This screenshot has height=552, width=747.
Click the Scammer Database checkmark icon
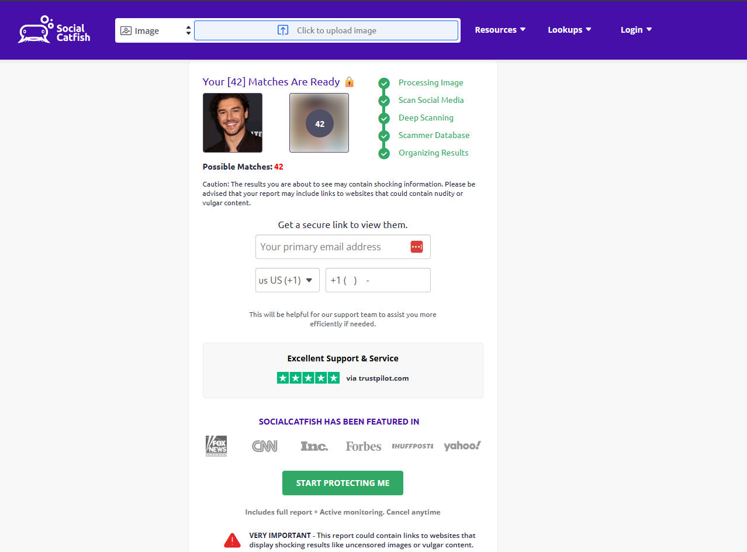[x=384, y=136]
